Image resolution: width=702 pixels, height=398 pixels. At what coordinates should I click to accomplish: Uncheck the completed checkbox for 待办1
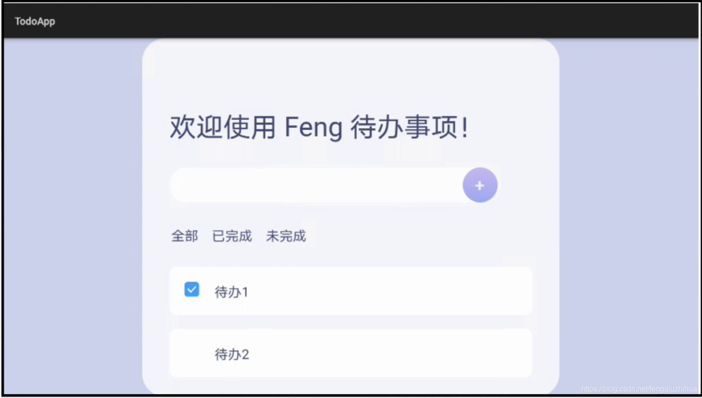point(192,290)
